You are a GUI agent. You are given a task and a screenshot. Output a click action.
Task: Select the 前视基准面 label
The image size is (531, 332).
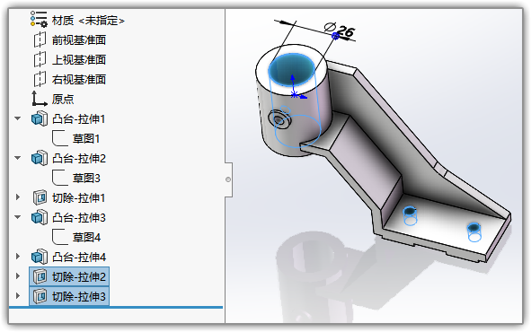tap(79, 40)
